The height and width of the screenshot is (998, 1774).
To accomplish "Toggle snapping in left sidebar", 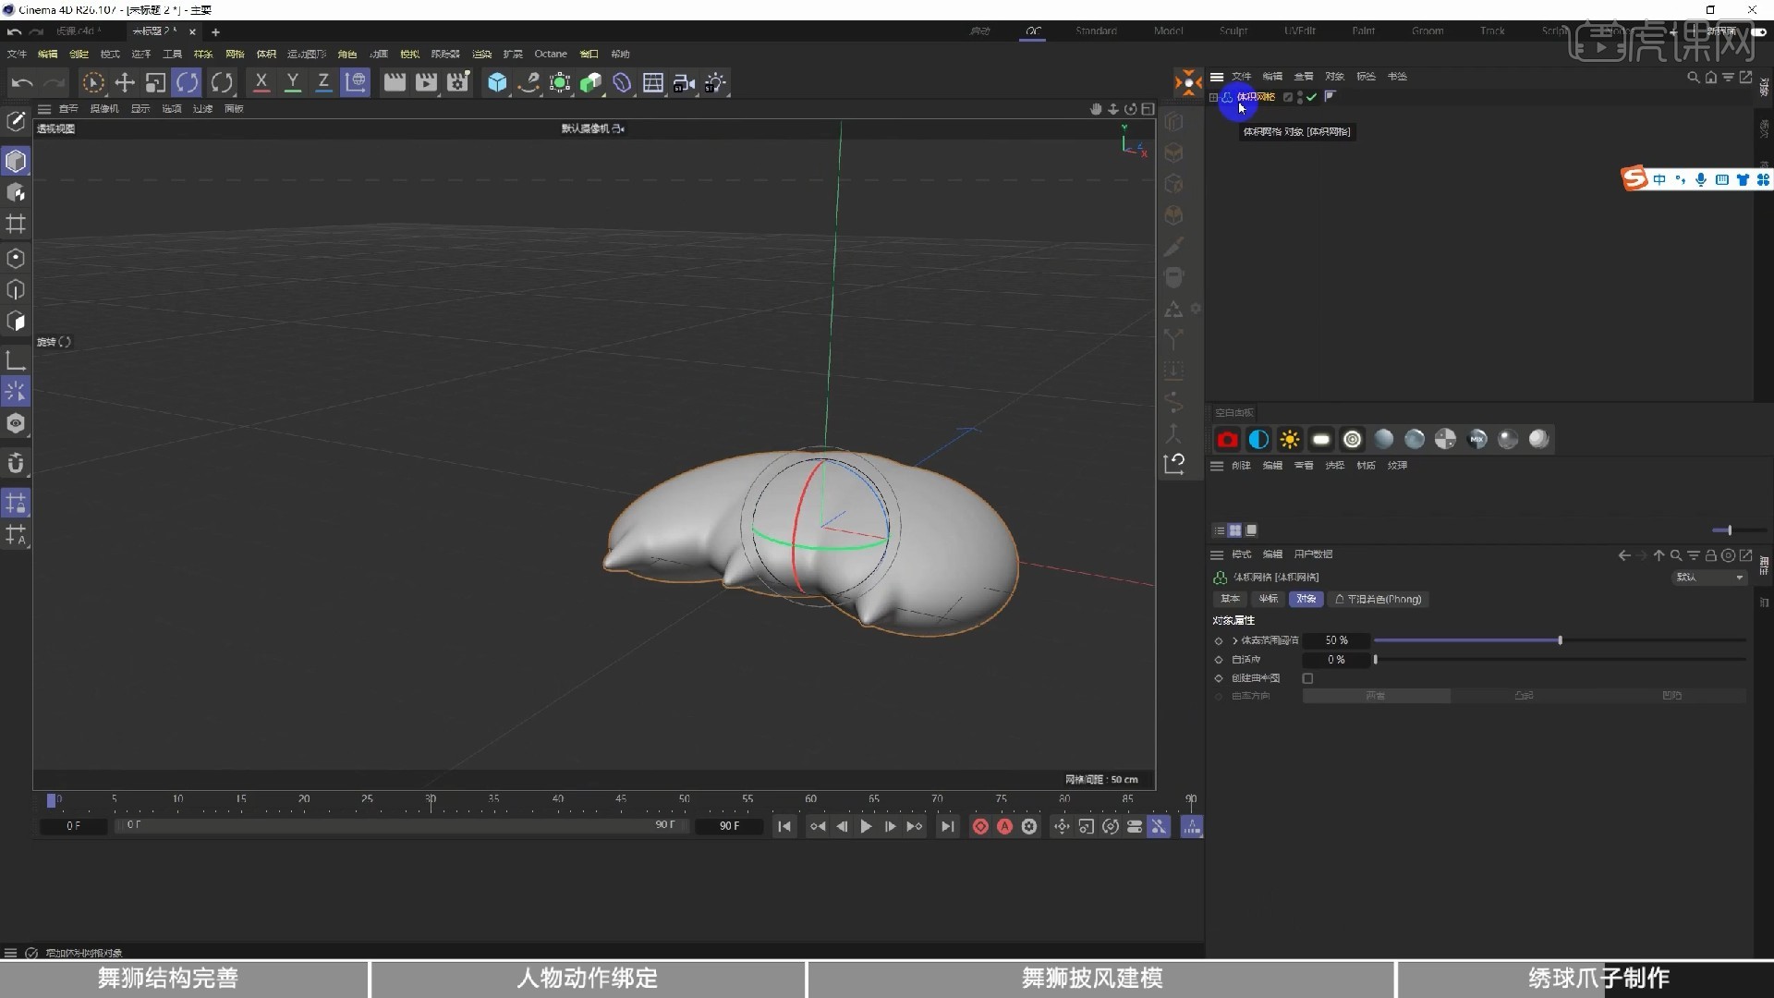I will pyautogui.click(x=16, y=463).
